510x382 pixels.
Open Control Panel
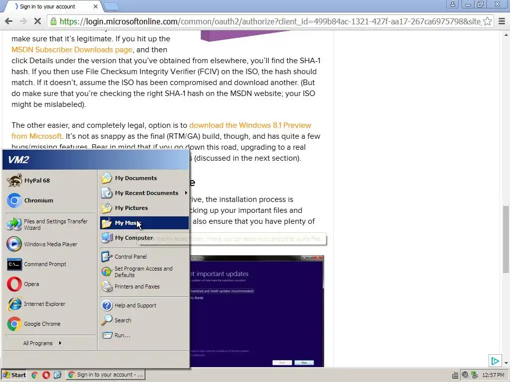point(144,257)
